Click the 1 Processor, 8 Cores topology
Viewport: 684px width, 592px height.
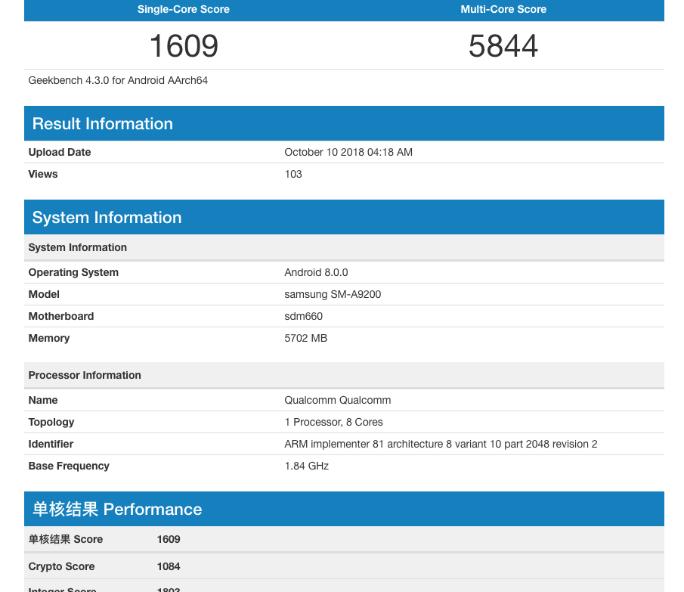point(333,422)
